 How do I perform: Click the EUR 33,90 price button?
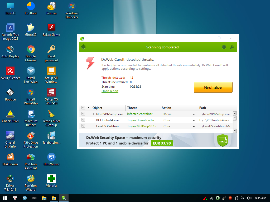(x=162, y=143)
